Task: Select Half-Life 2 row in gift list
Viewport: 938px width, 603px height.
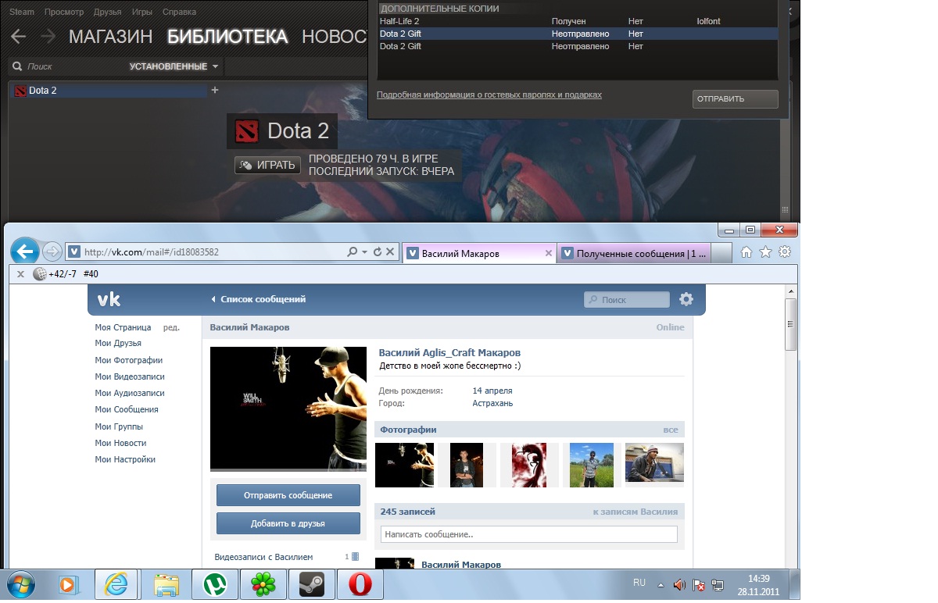Action: tap(578, 21)
